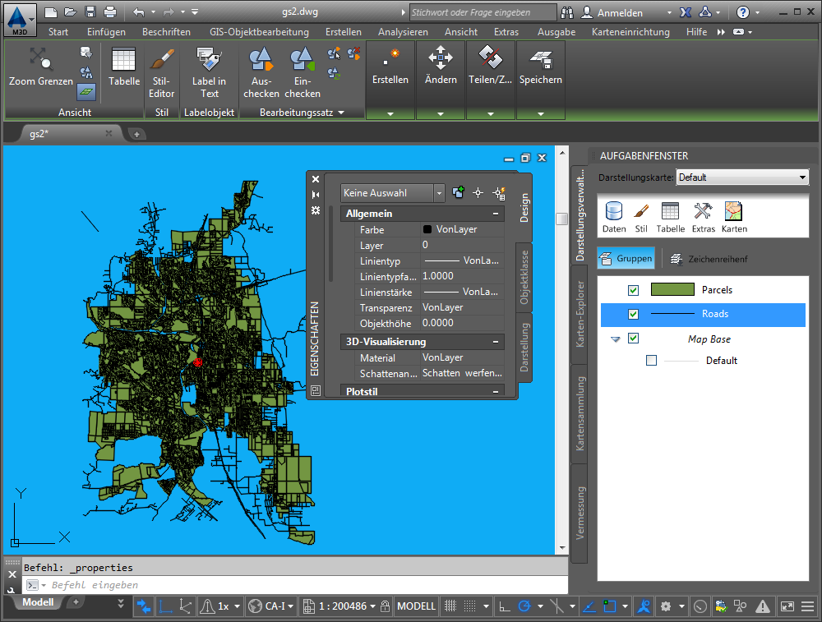Toggle the Roads layer checkbox
The width and height of the screenshot is (822, 622).
pos(633,314)
